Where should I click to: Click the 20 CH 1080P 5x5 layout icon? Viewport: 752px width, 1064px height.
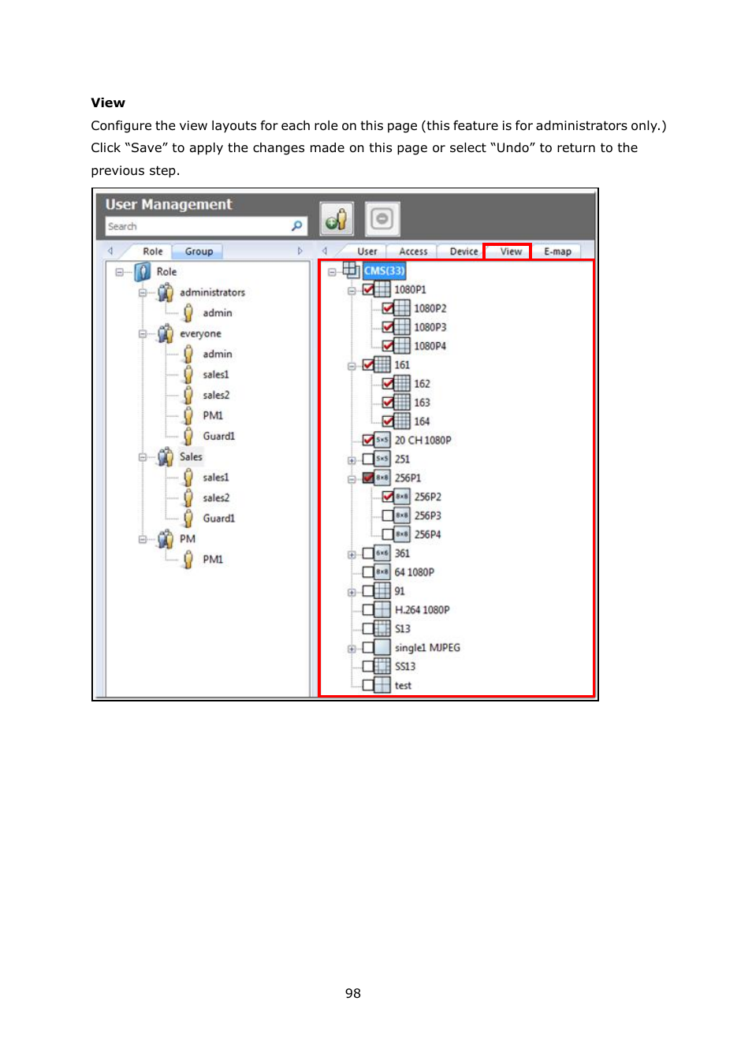[x=382, y=440]
